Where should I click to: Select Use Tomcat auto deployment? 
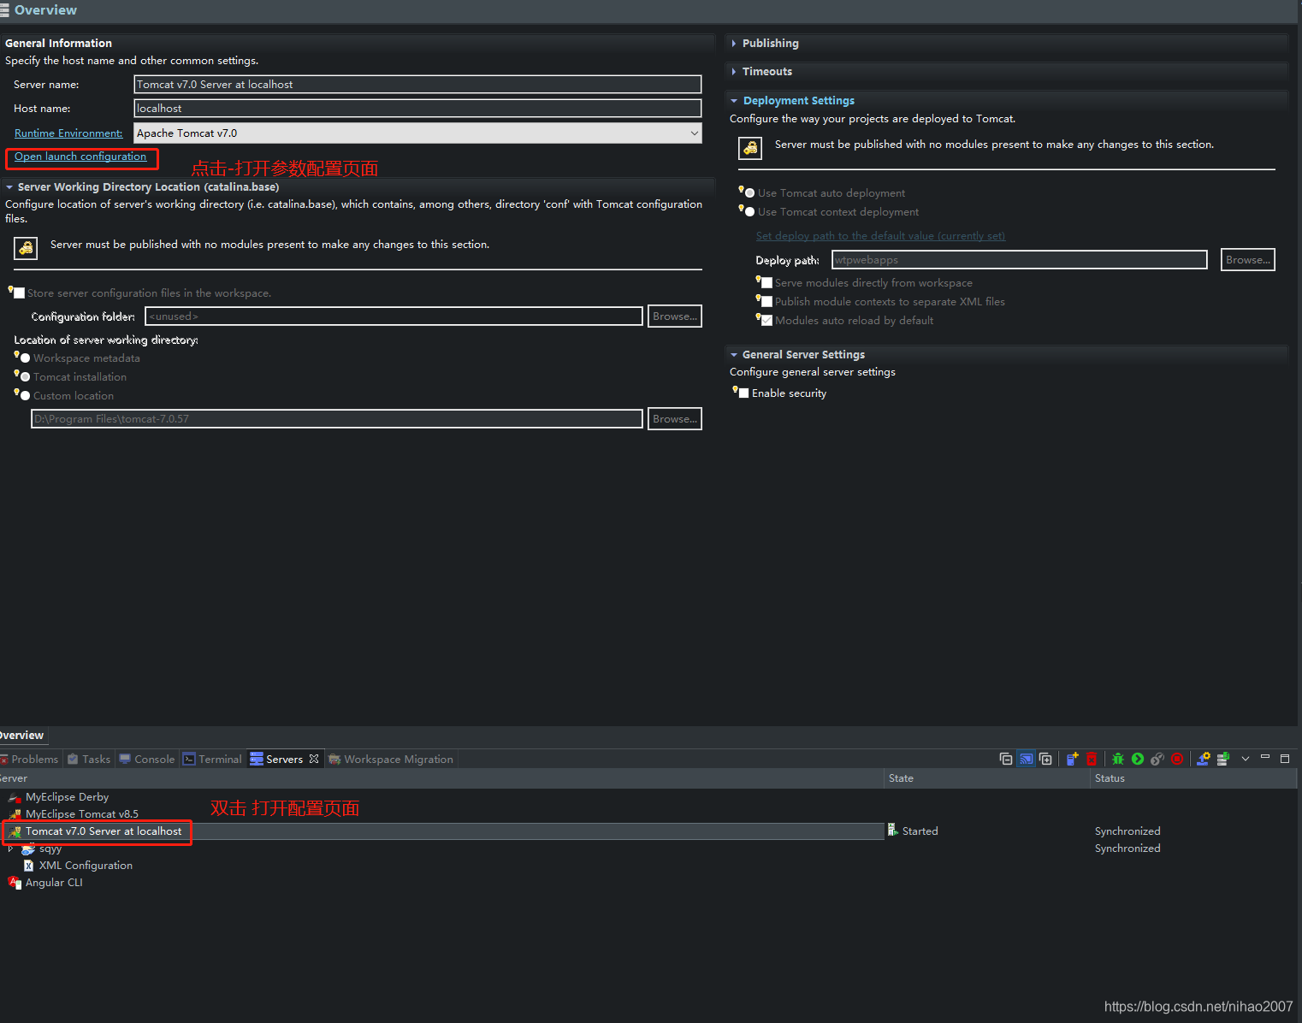coord(750,192)
